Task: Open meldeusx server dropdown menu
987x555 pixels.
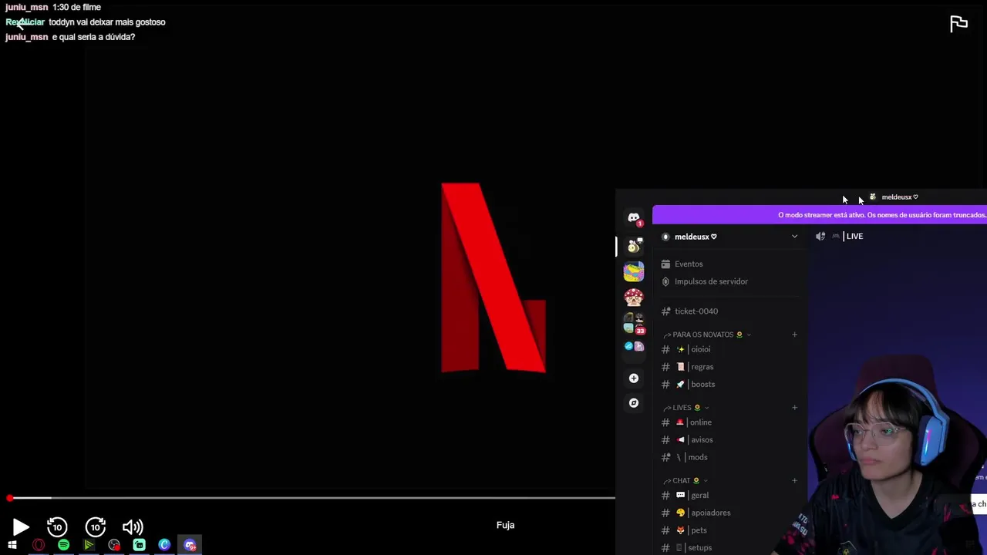Action: coord(794,237)
